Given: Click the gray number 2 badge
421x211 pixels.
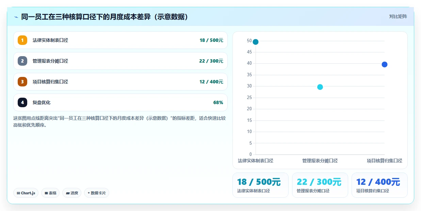Looking at the screenshot, I should (22, 61).
